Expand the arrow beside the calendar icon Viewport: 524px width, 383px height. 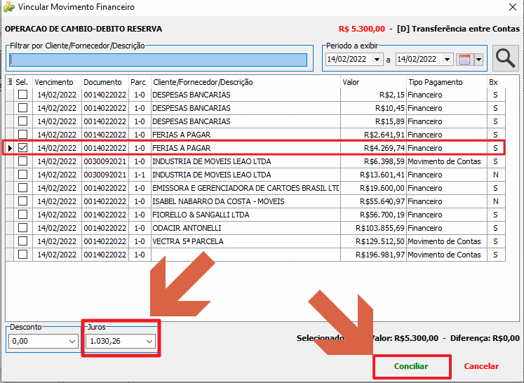pyautogui.click(x=478, y=60)
